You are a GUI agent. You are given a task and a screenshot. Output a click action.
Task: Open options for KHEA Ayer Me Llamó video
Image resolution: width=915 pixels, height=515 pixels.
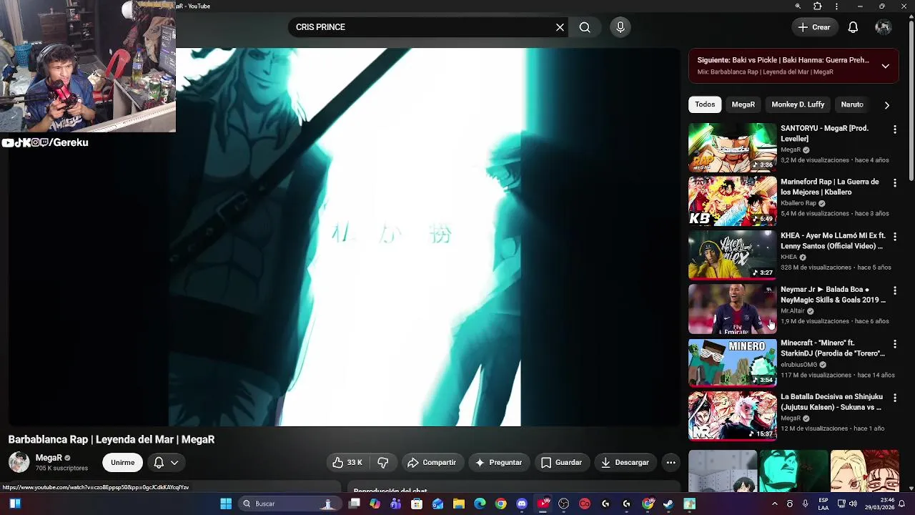894,237
